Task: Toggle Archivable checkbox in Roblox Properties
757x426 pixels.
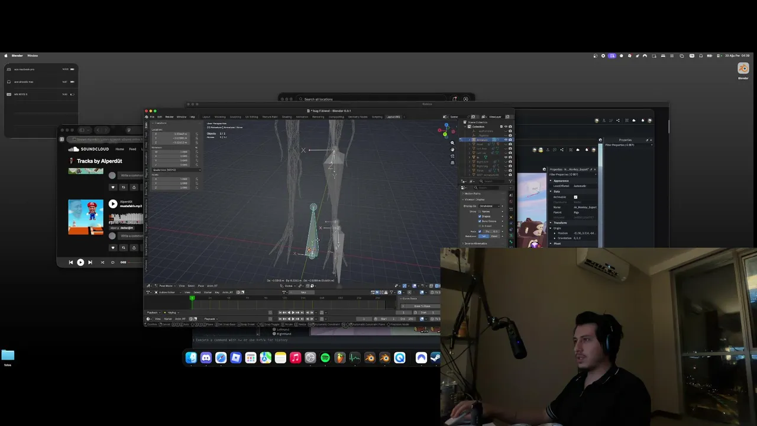Action: 575,197
